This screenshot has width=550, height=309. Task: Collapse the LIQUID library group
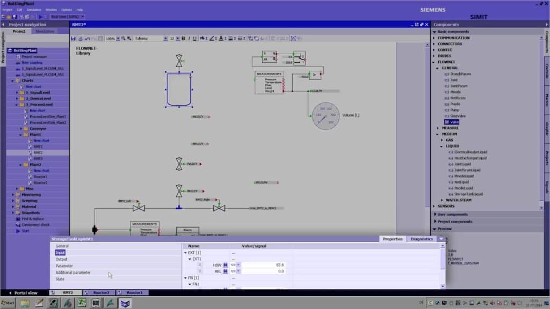442,146
